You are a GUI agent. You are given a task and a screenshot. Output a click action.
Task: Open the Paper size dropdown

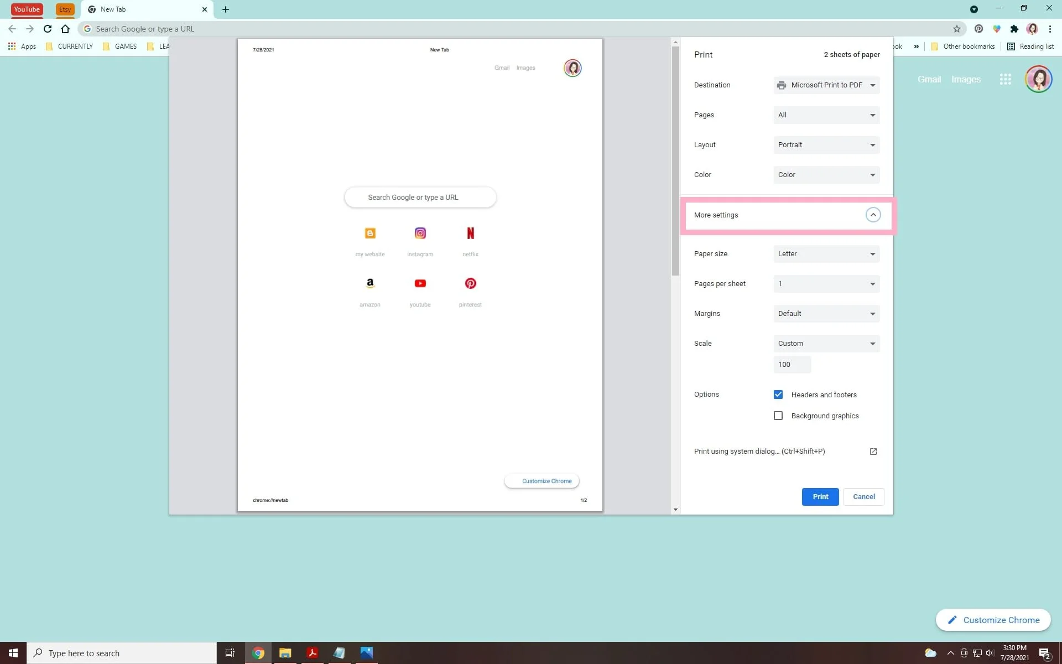click(826, 253)
